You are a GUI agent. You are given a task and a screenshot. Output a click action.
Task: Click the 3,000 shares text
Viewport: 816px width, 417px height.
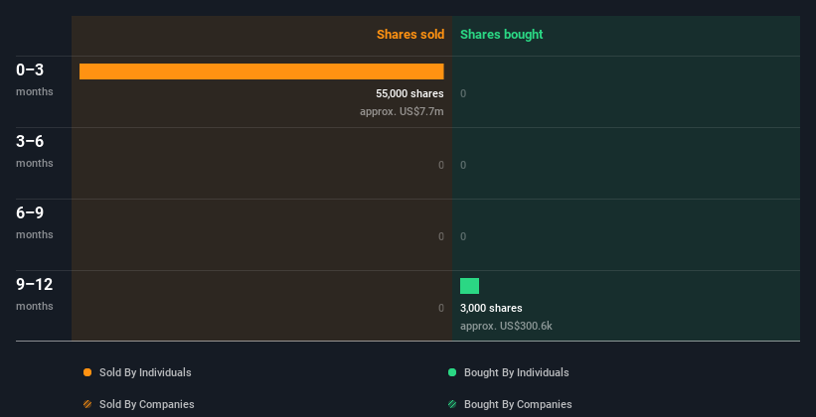tap(491, 308)
